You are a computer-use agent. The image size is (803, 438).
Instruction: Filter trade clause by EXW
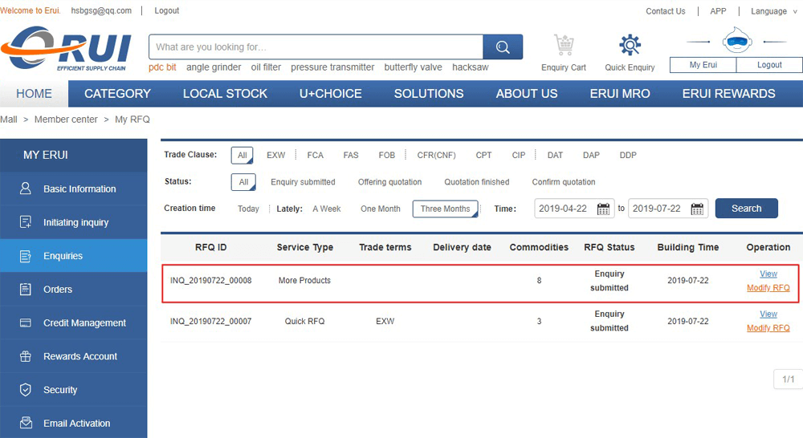[275, 155]
